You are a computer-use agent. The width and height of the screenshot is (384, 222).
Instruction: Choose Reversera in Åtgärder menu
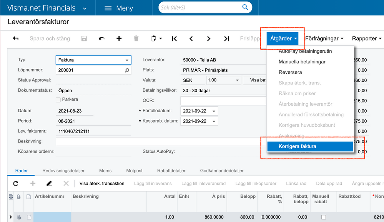pos(290,72)
